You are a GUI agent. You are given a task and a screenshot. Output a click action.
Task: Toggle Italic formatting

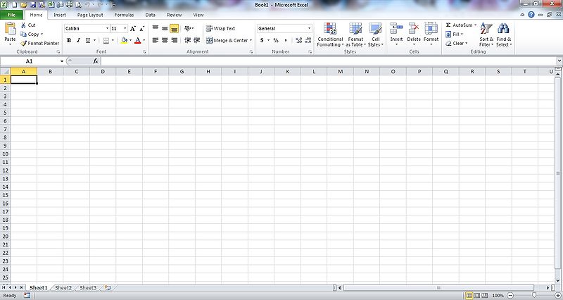pos(78,41)
